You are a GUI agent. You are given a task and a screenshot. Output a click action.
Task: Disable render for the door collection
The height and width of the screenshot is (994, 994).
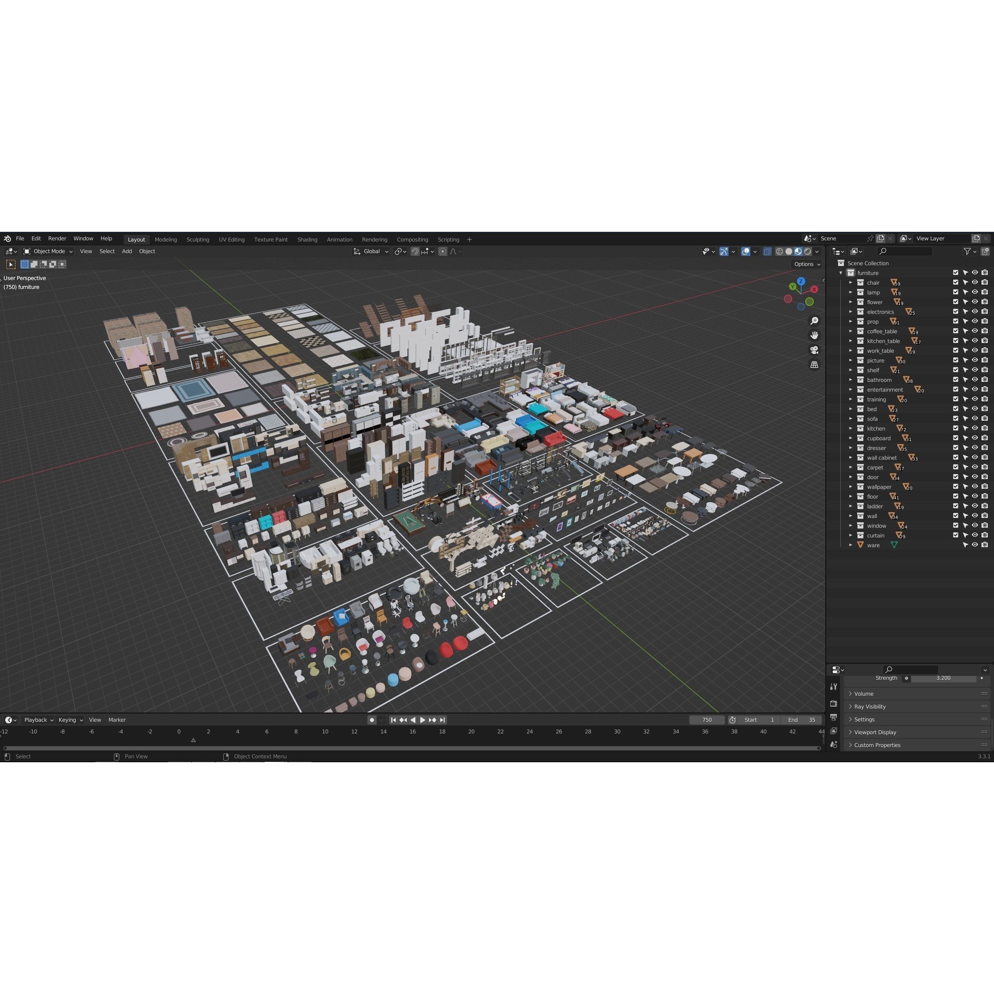coord(984,477)
